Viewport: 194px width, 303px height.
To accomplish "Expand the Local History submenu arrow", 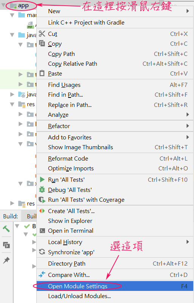I will 188,242.
